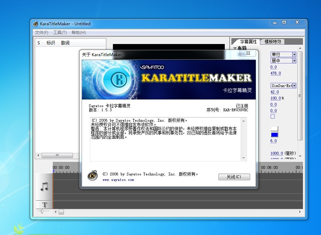Image resolution: width=321 pixels, height=235 pixels.
Task: Open the 居中 alignment dropdown
Action: pyautogui.click(x=294, y=61)
